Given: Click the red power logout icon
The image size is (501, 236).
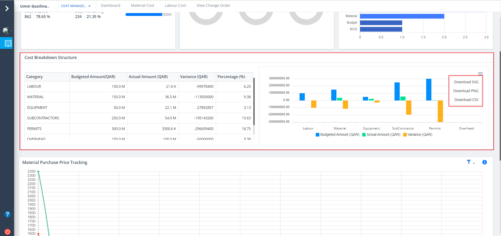Looking at the screenshot, I should tap(8, 232).
